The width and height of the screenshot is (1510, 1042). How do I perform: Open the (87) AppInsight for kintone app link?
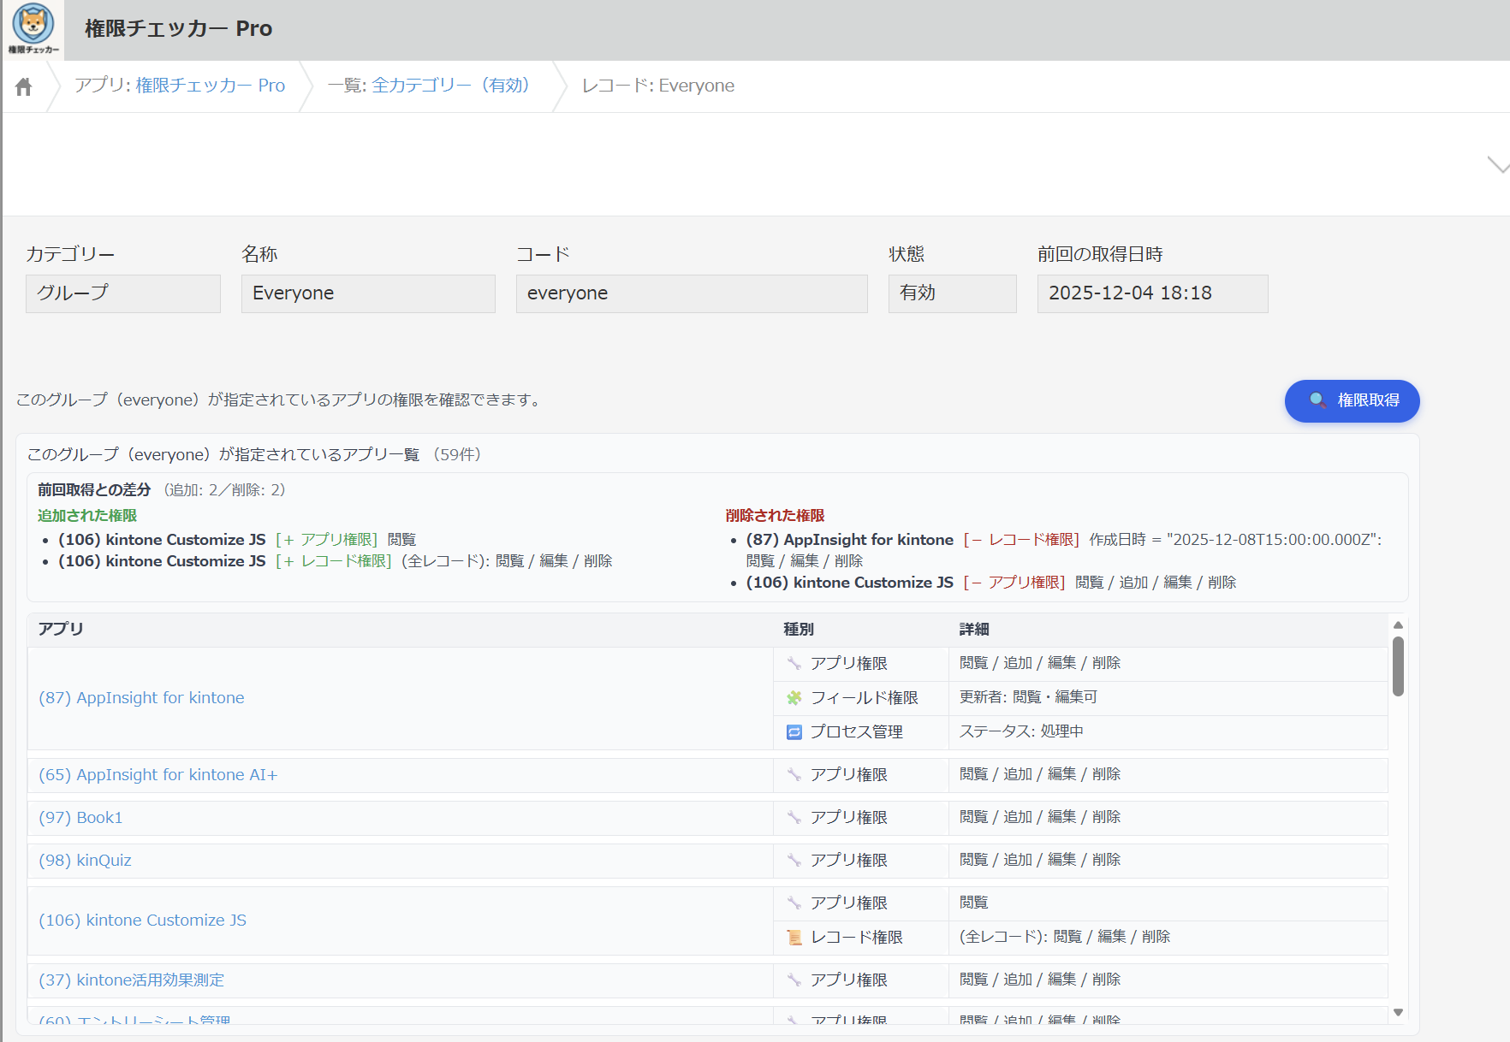pyautogui.click(x=141, y=698)
